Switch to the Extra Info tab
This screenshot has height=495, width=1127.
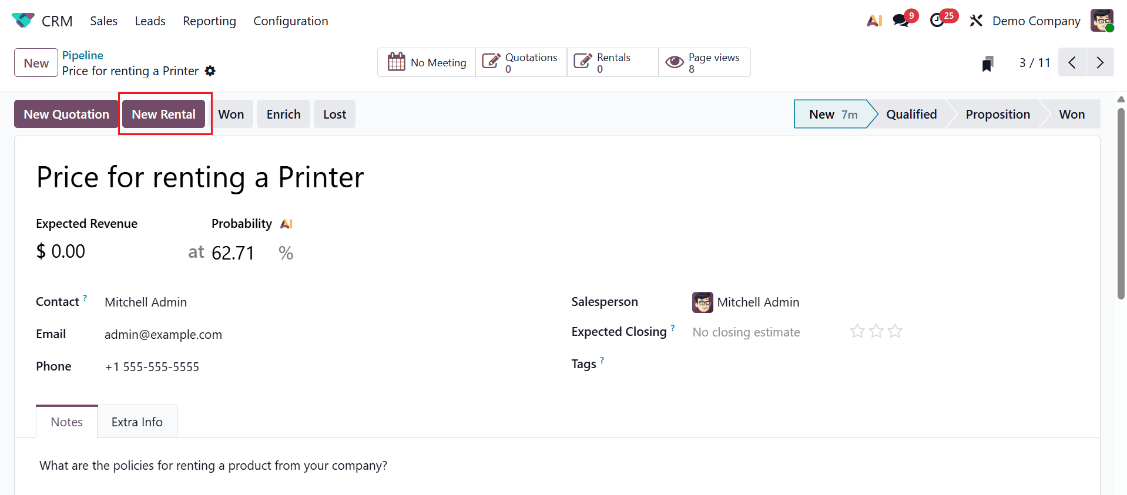(136, 421)
